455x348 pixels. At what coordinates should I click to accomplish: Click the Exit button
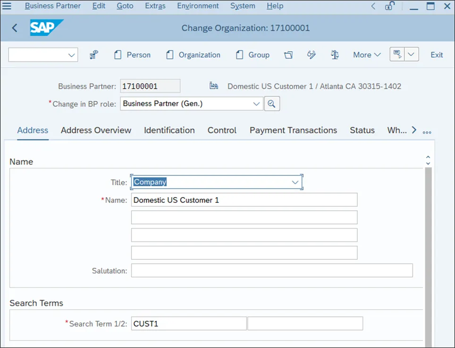(437, 55)
